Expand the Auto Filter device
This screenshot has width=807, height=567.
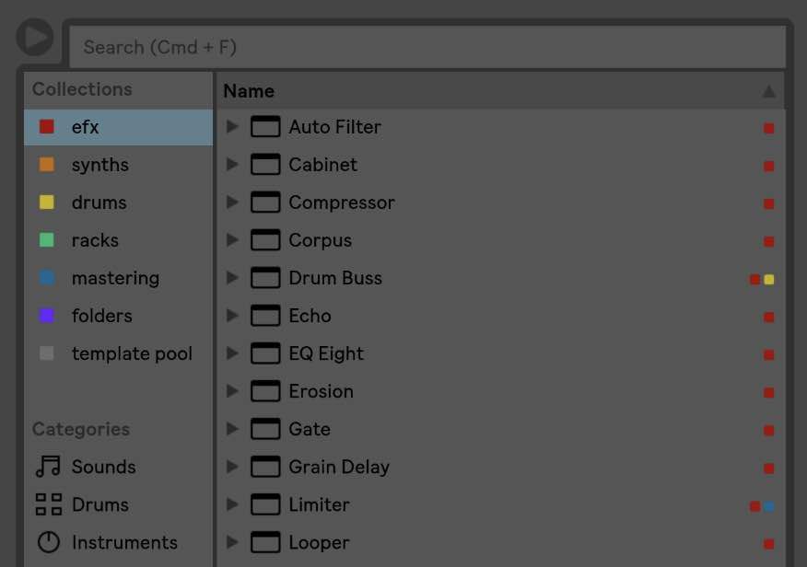(232, 126)
